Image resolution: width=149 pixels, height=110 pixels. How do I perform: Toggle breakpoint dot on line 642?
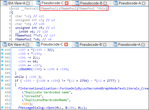pos(2,61)
